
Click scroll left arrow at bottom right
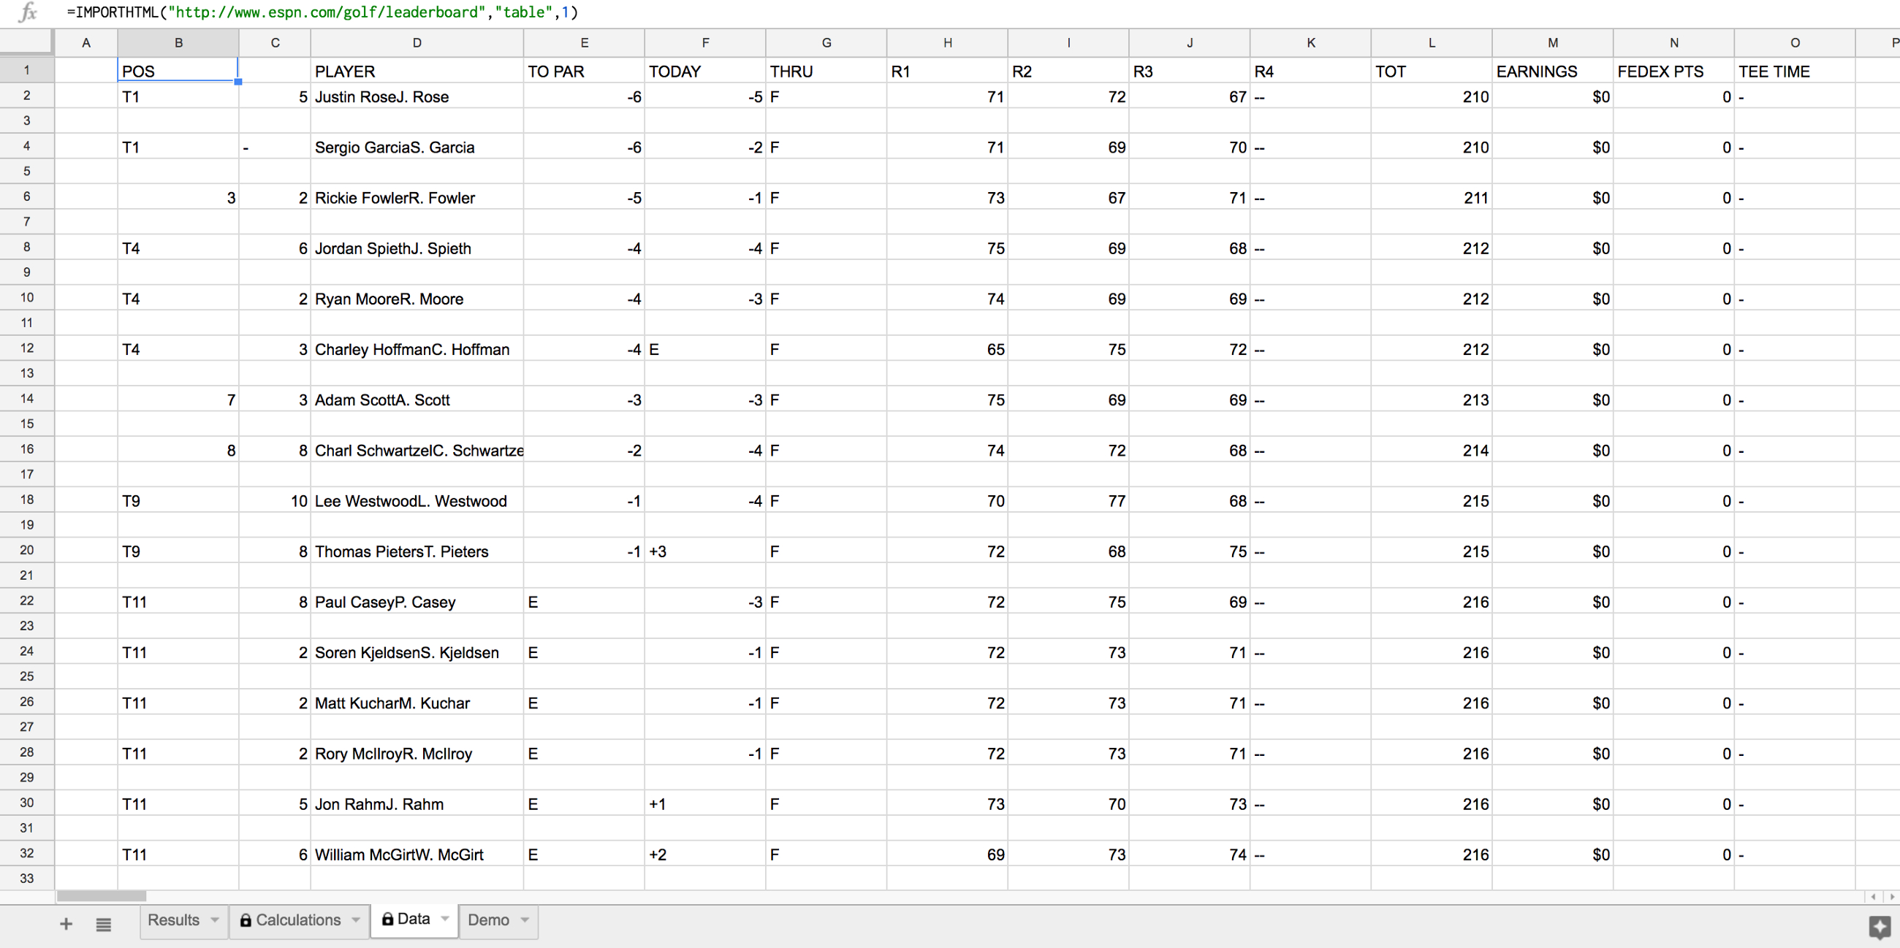tap(1874, 896)
